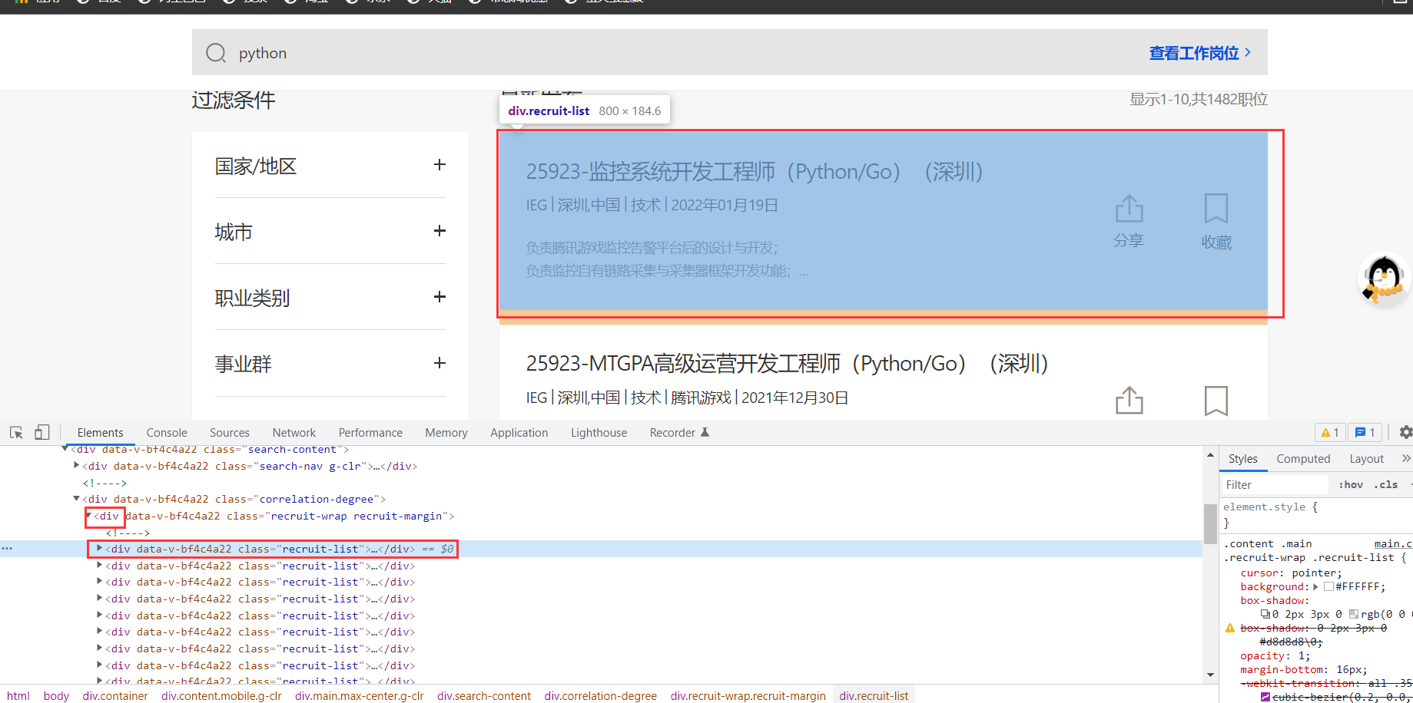Expand the background property triangle

(1315, 586)
